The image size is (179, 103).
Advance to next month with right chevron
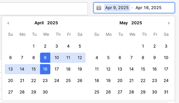[169, 23]
